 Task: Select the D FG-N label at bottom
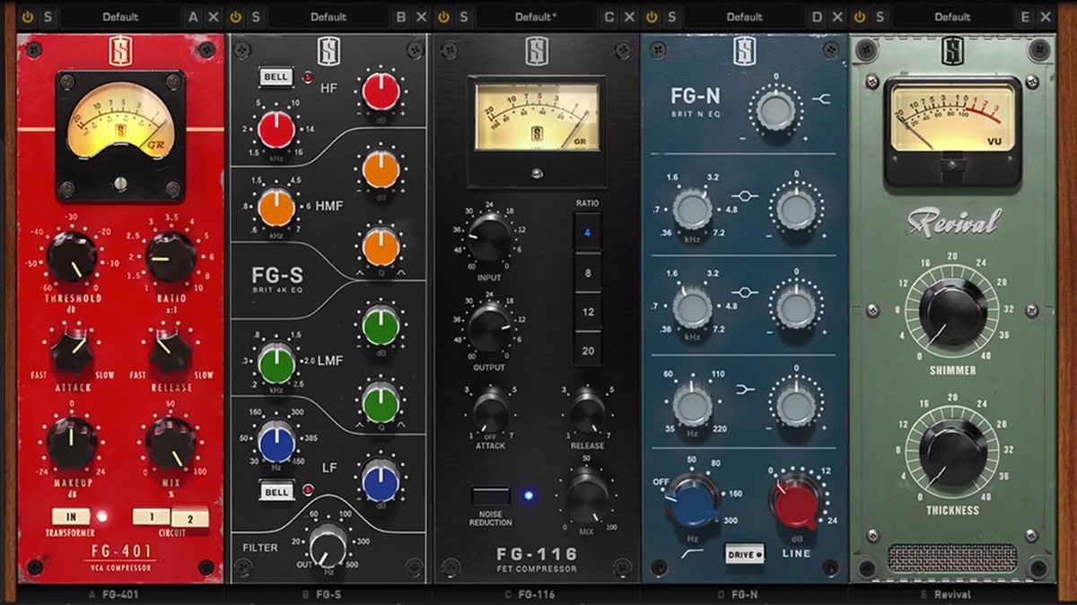tap(737, 594)
